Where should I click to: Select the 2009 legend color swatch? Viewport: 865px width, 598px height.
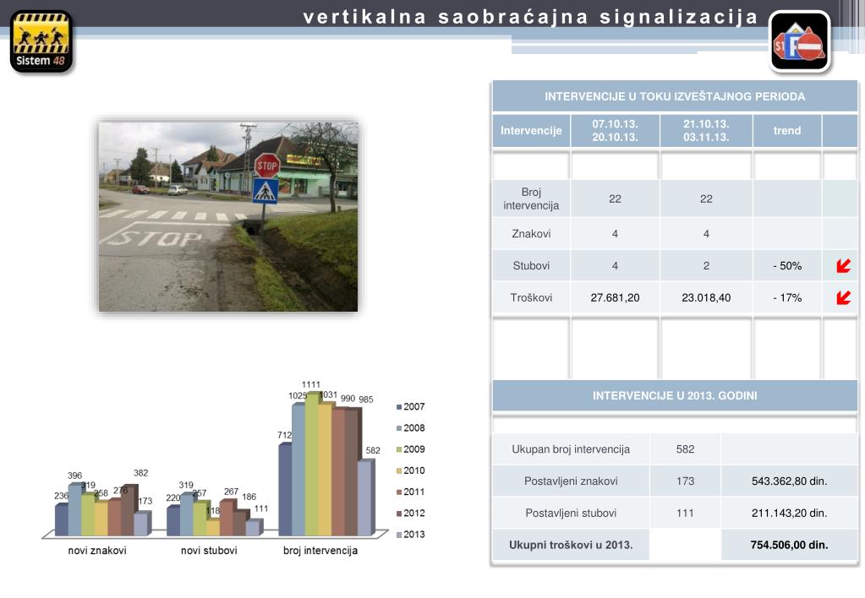tap(399, 449)
